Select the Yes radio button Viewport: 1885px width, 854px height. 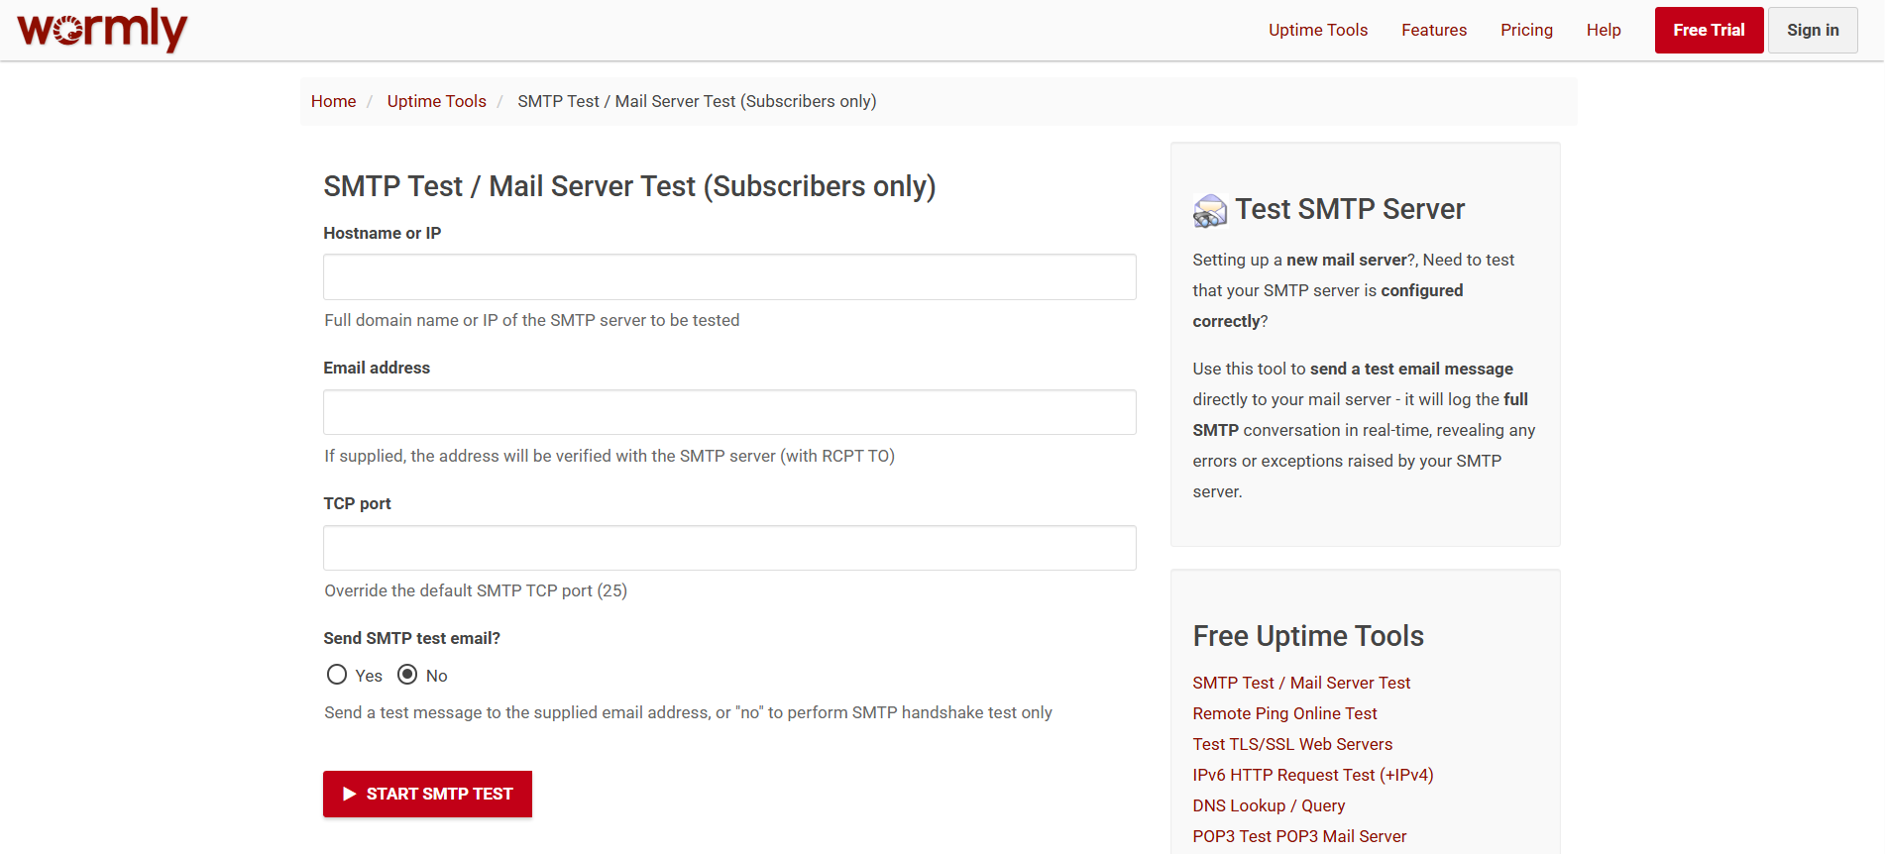(337, 675)
